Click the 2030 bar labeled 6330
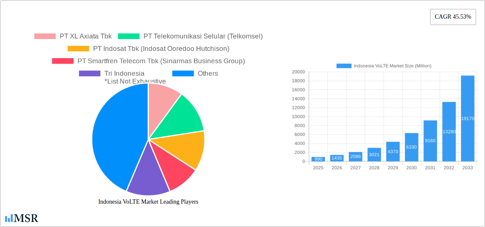This screenshot has height=227, width=485. pyautogui.click(x=411, y=147)
